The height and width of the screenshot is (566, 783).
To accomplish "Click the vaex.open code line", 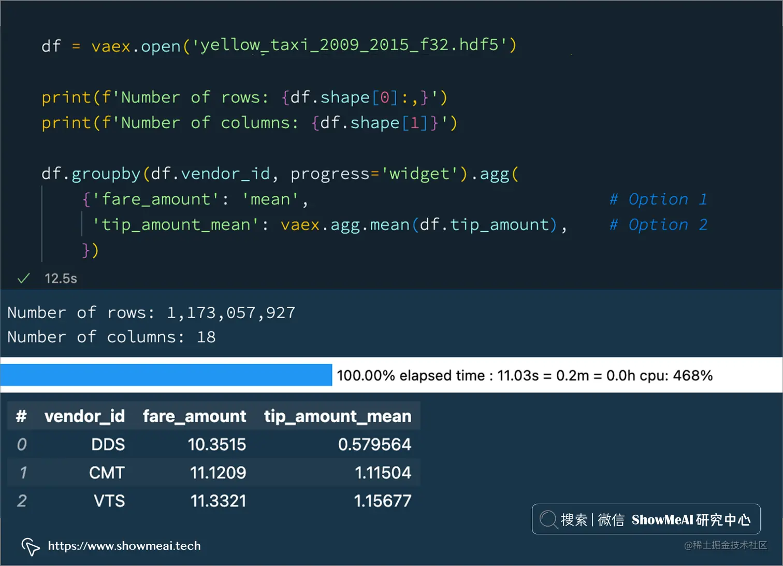I will tap(279, 46).
